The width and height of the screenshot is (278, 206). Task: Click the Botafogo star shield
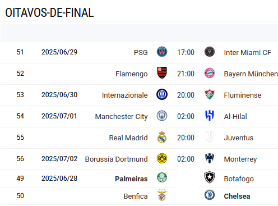[210, 177]
